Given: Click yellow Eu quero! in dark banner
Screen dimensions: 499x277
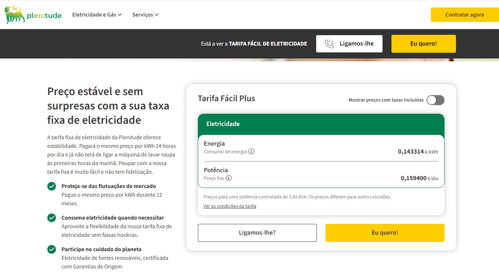Looking at the screenshot, I should [423, 44].
